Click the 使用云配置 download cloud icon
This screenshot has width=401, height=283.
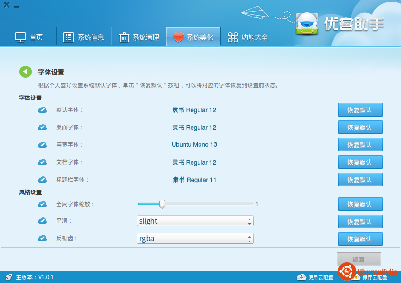coord(301,277)
